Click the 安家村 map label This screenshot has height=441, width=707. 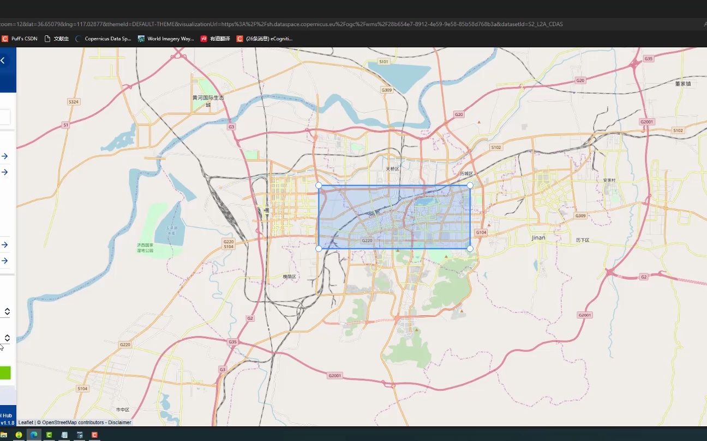click(609, 180)
